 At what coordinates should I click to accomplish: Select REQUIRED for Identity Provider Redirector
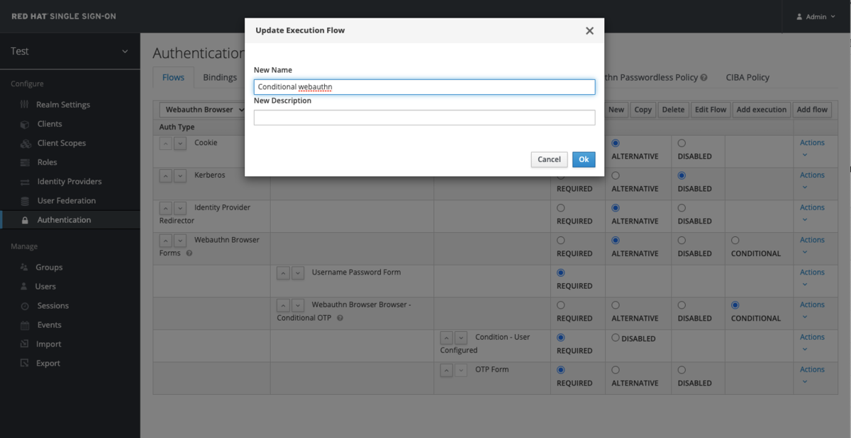(561, 208)
